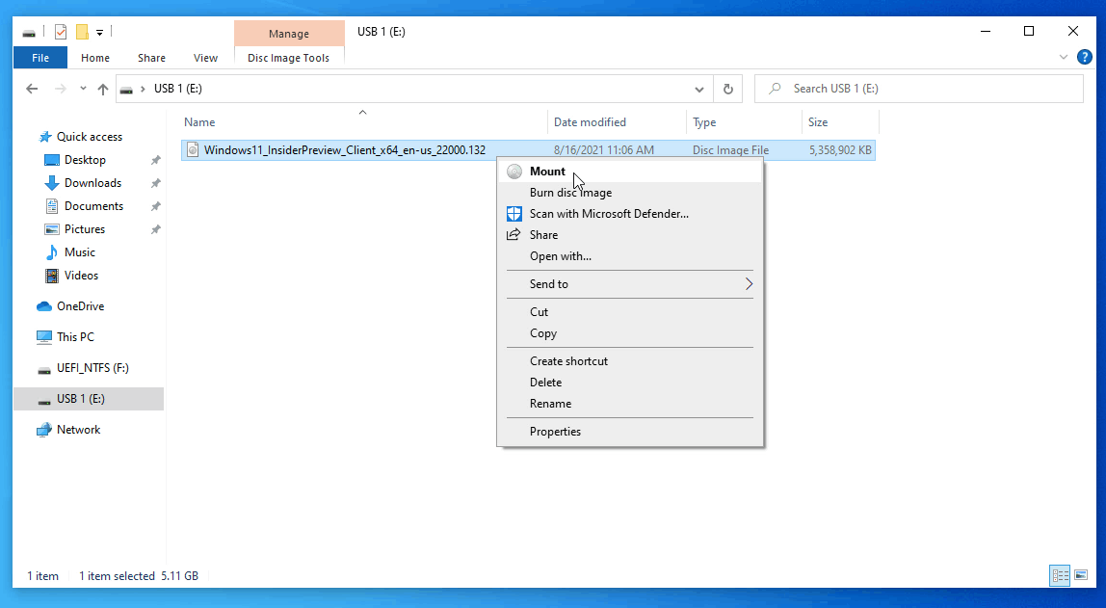The width and height of the screenshot is (1106, 608).
Task: Click the pin icon beside Desktop
Action: point(156,160)
